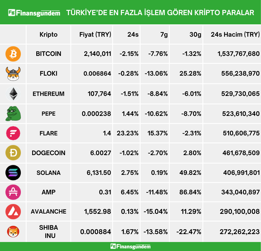
Task: Select the 30g column header
Action: pyautogui.click(x=195, y=35)
